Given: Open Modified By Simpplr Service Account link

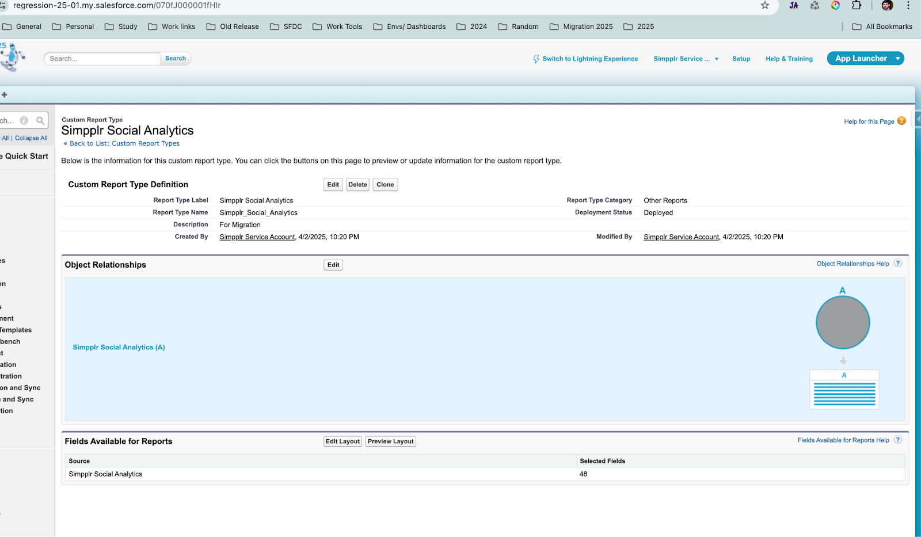Looking at the screenshot, I should 682,237.
